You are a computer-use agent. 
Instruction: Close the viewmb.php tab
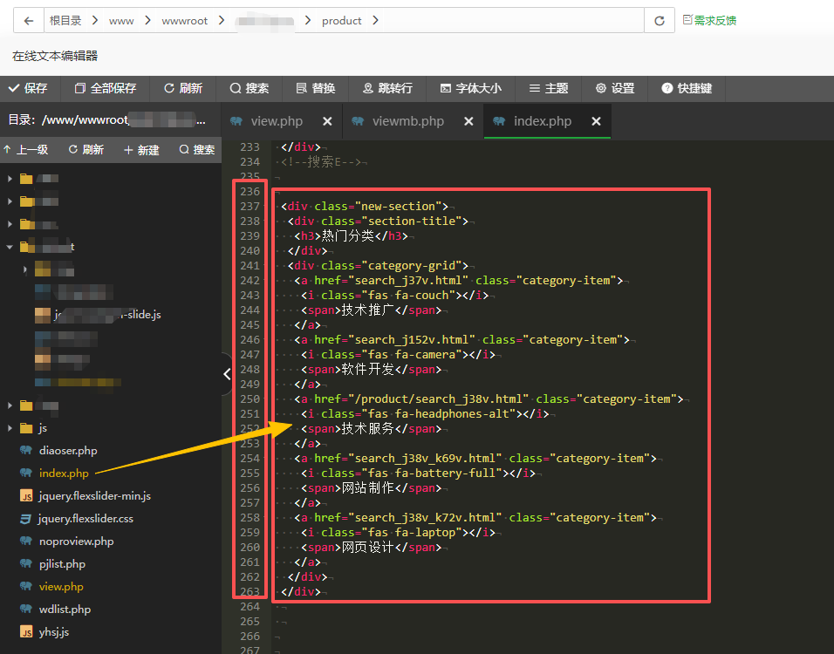coord(468,122)
